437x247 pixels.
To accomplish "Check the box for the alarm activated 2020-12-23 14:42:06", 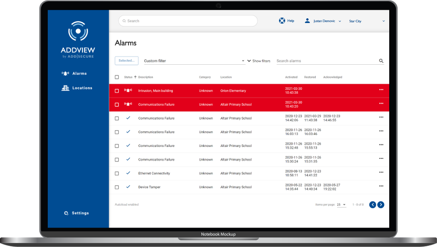I will point(117,118).
